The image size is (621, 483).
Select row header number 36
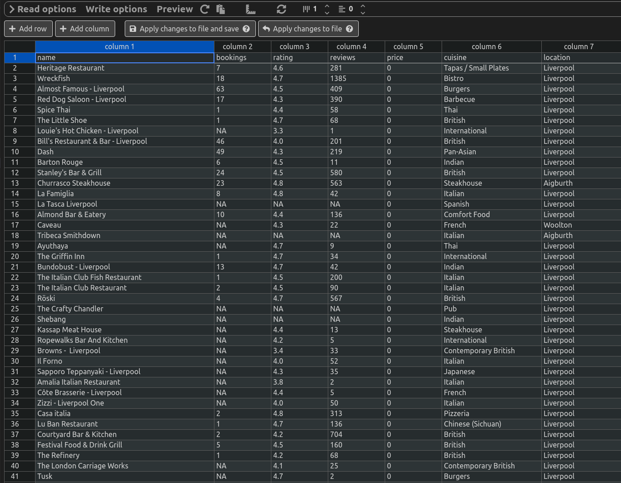click(20, 424)
